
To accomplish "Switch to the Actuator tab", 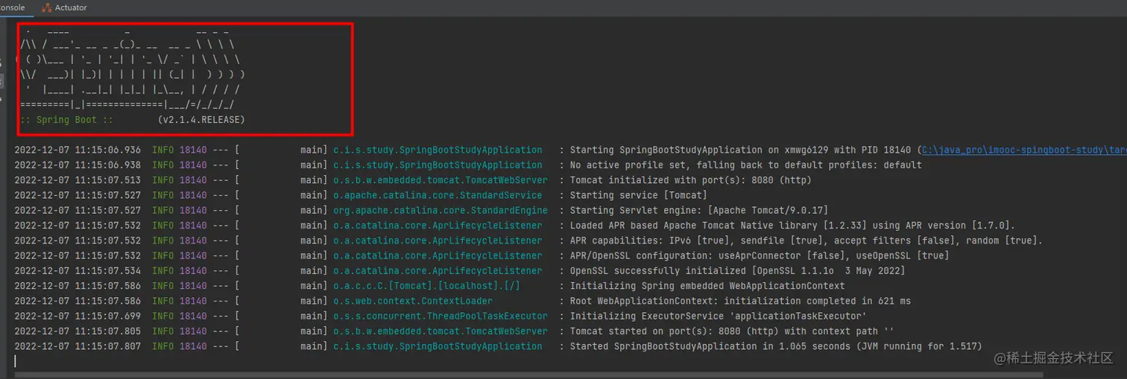I will click(x=65, y=7).
